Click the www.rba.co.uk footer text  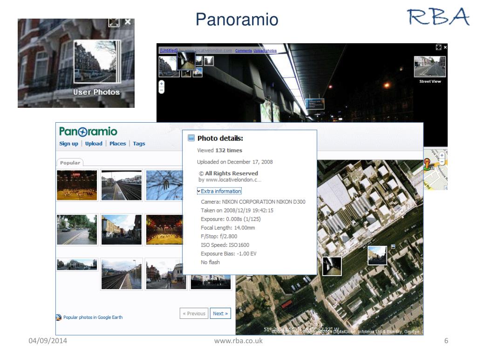tap(238, 341)
